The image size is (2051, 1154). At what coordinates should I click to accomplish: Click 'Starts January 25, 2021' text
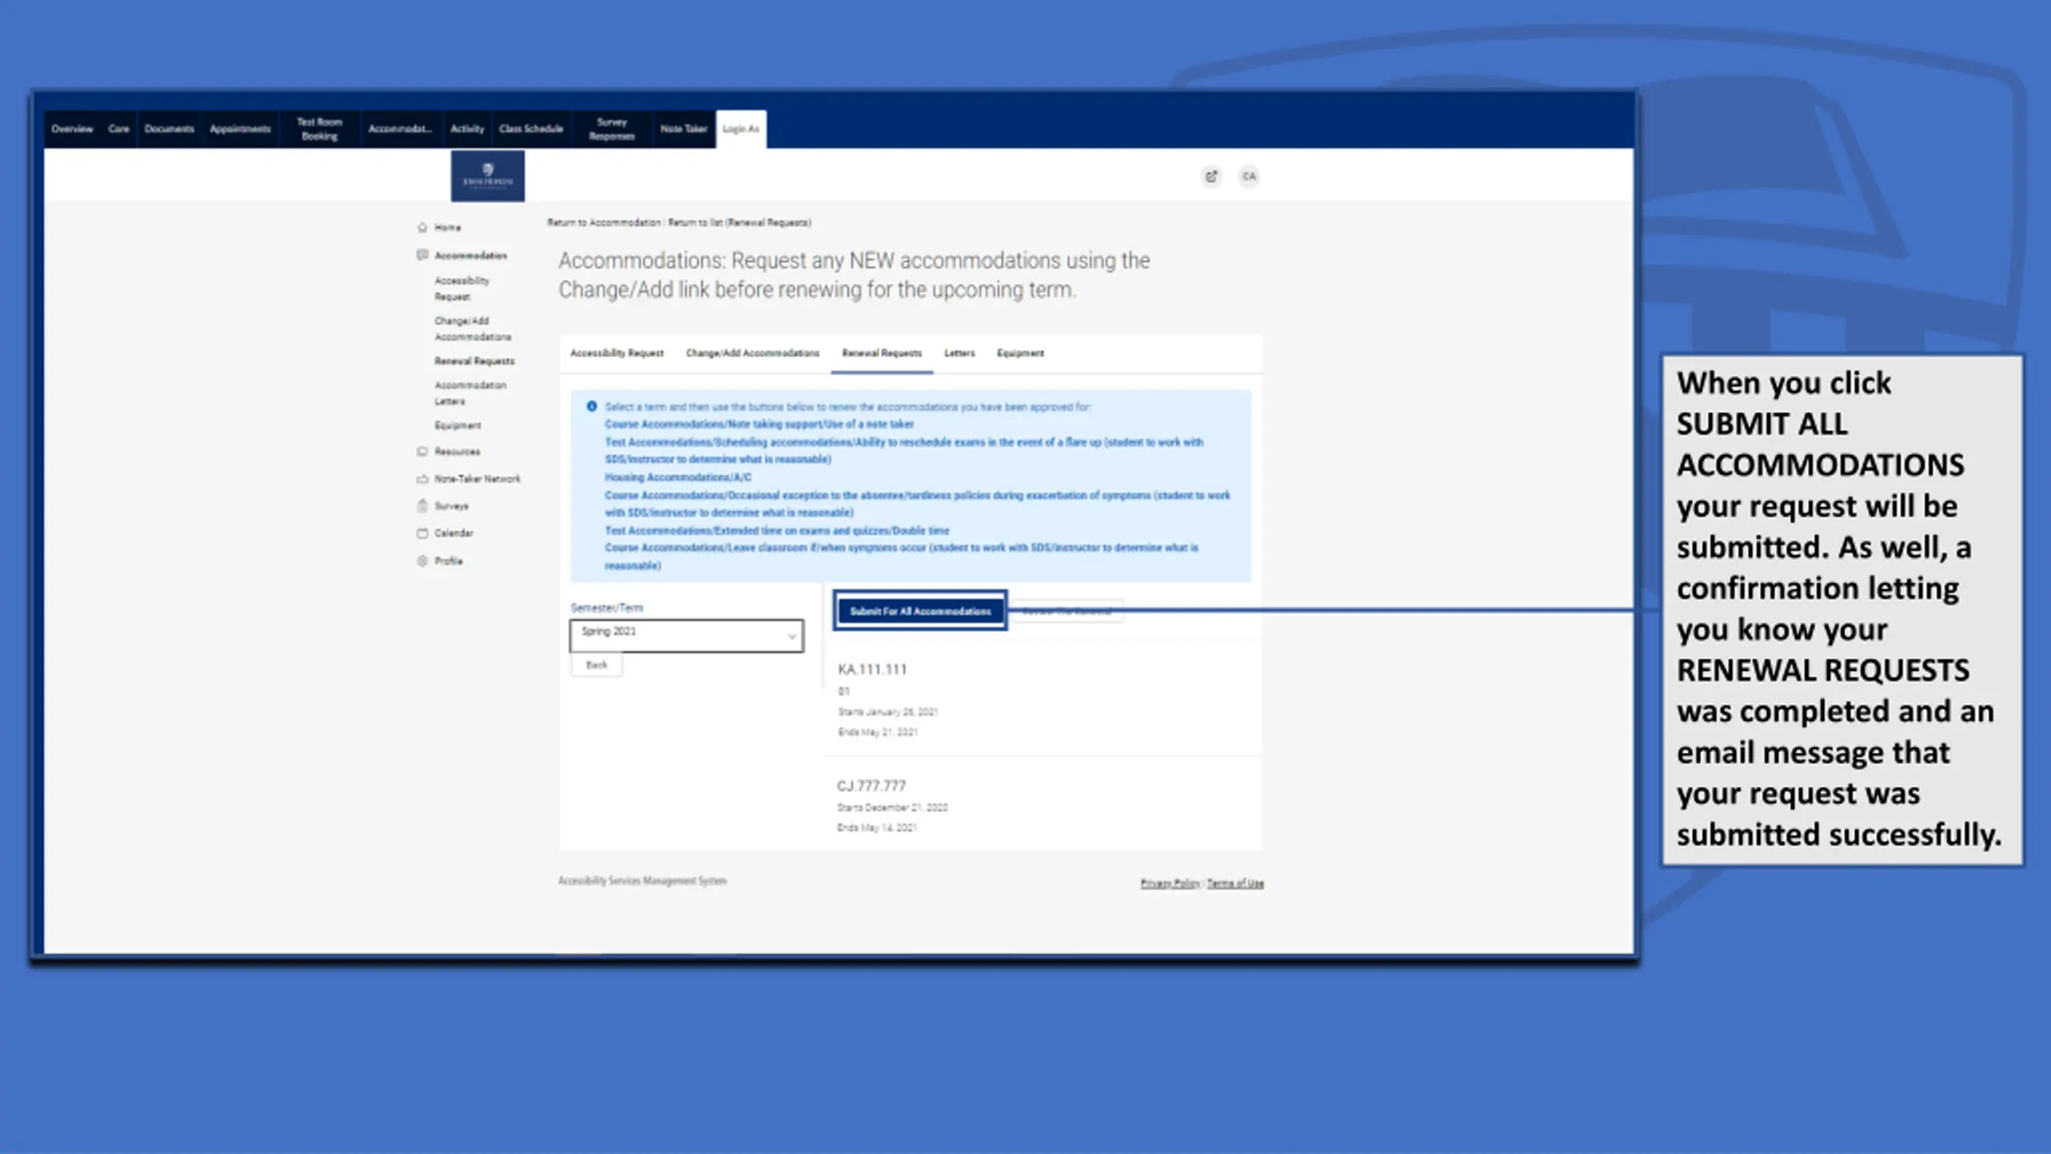[x=888, y=712]
